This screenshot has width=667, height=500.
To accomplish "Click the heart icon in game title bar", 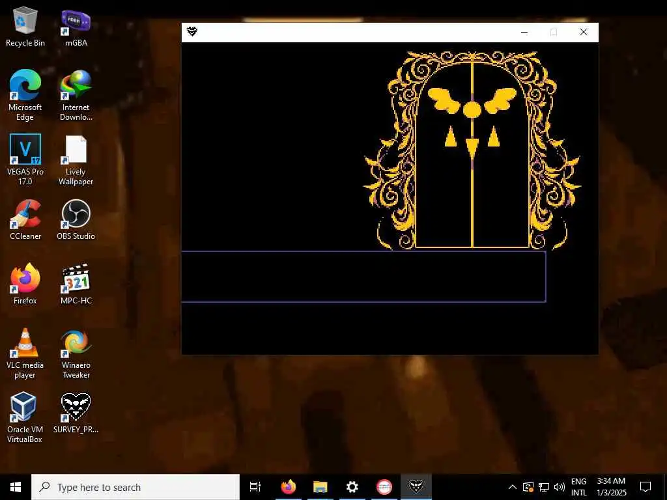I will (192, 31).
